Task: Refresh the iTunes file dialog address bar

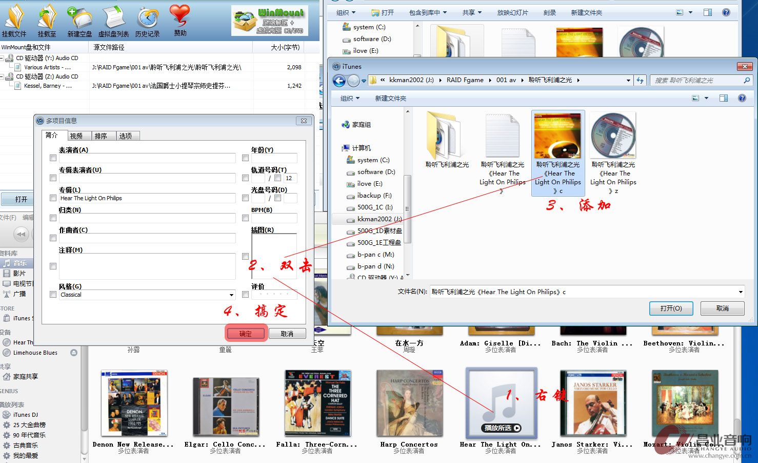Action: coord(640,81)
